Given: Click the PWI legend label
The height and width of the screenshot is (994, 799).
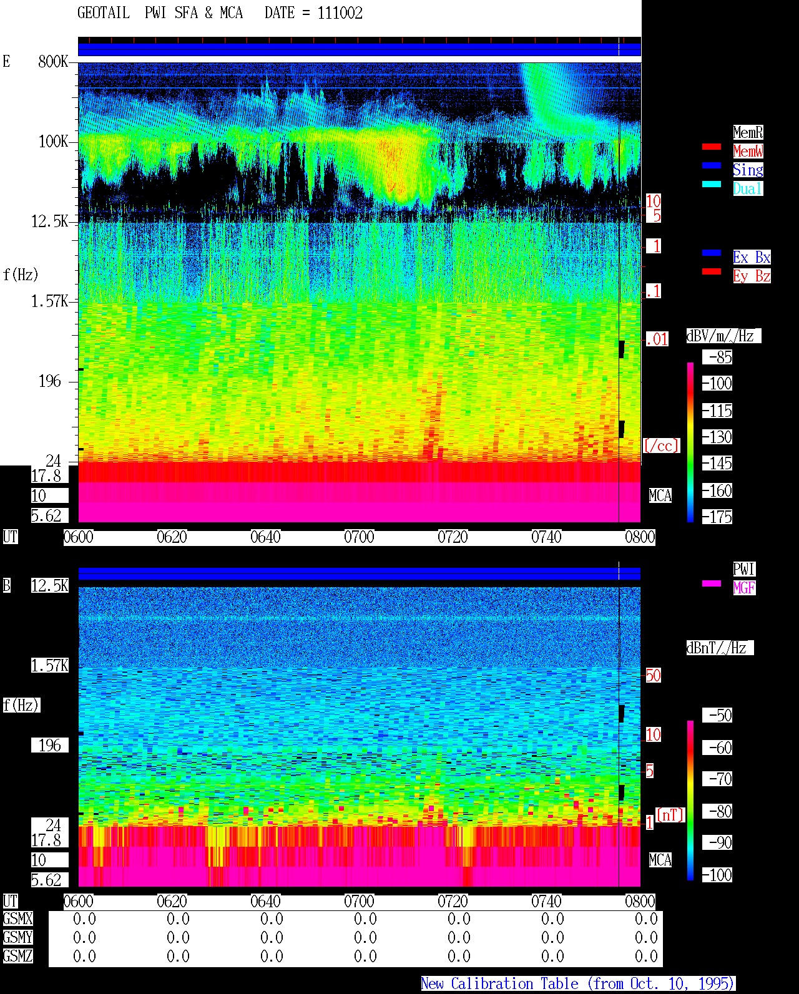Looking at the screenshot, I should pos(744,569).
